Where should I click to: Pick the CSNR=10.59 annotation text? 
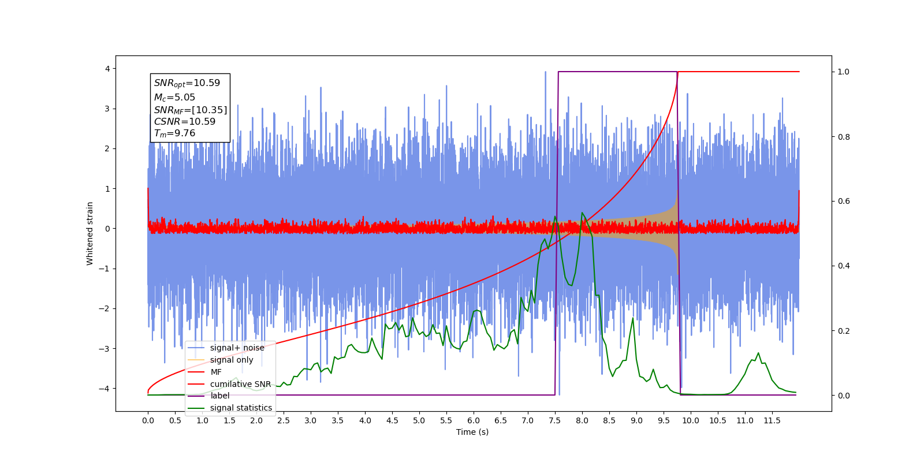pos(184,122)
